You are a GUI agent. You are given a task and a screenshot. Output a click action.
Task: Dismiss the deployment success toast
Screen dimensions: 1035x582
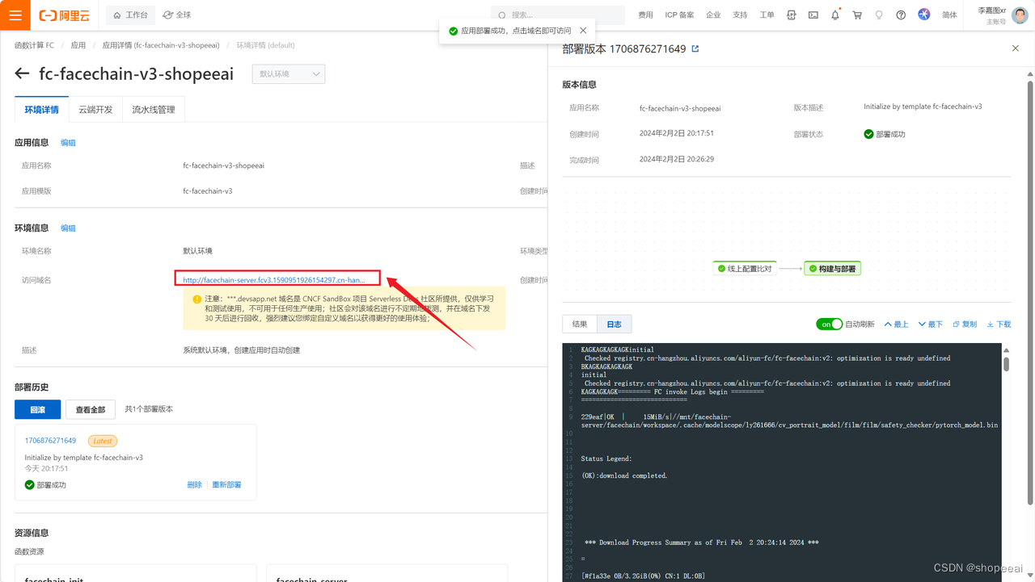click(583, 31)
